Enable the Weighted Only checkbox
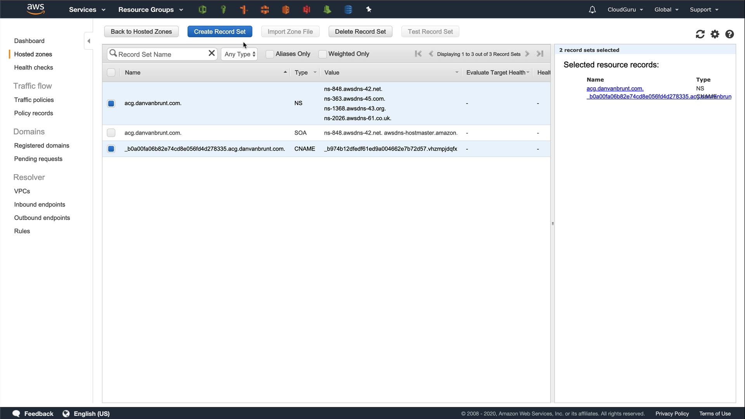 point(322,54)
